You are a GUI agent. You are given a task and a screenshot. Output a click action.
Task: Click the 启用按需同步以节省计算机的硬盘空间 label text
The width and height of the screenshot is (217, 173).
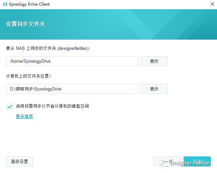[53, 106]
